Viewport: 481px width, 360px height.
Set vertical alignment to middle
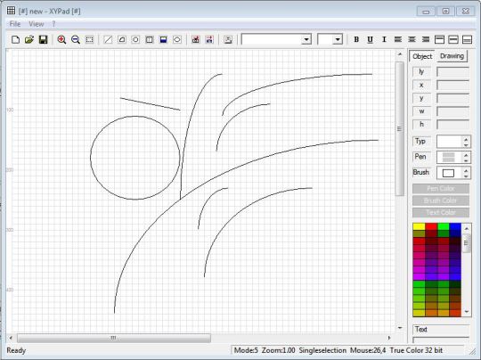click(453, 39)
